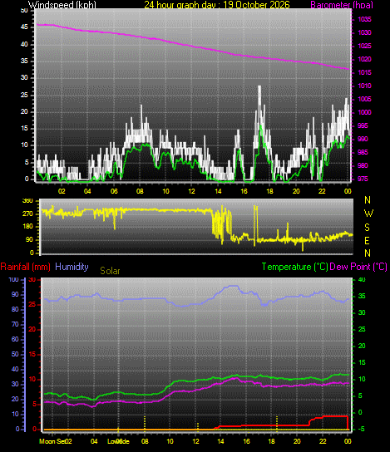Click the red rainfall axis value 15

point(32,354)
